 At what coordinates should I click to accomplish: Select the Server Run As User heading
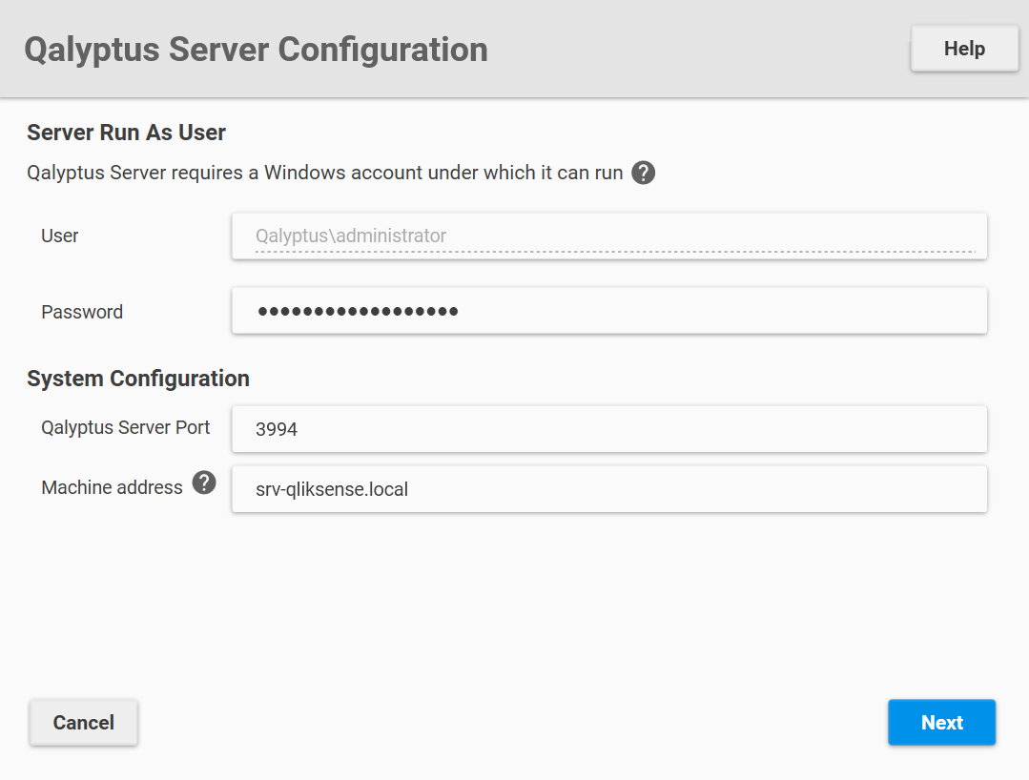tap(125, 132)
